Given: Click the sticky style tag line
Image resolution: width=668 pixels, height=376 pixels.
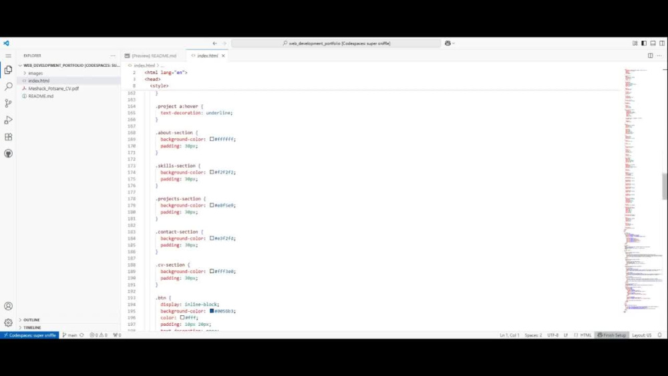Looking at the screenshot, I should (159, 85).
